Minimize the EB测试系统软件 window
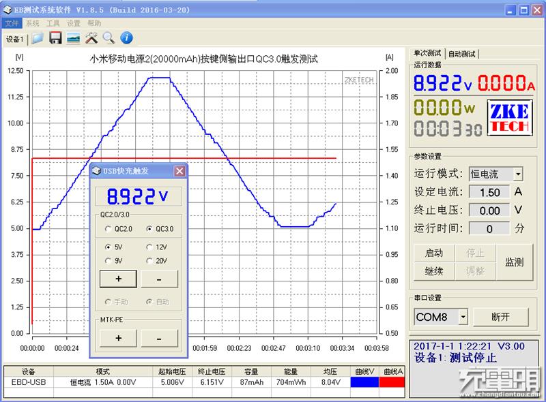 [511, 10]
